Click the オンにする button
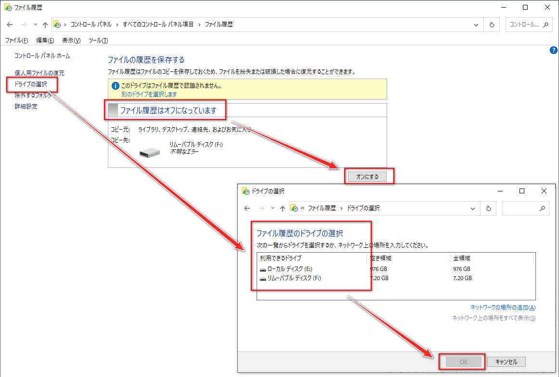 (368, 176)
